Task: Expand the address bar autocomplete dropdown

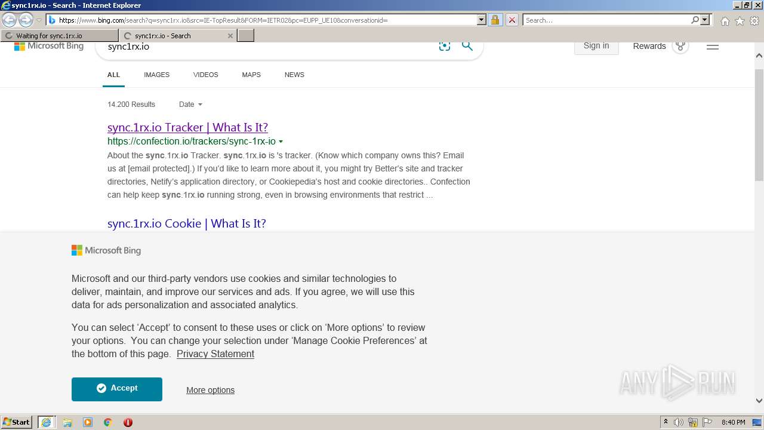Action: (x=482, y=20)
